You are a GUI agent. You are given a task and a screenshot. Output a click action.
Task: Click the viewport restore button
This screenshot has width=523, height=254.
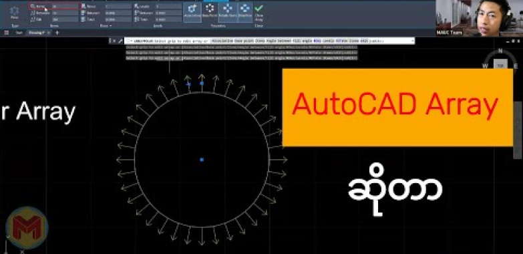pyautogui.click(x=514, y=41)
